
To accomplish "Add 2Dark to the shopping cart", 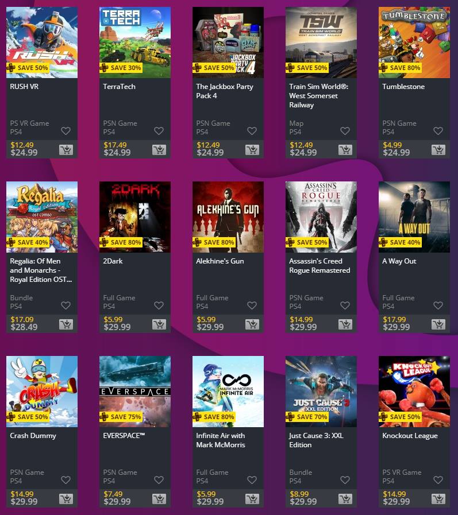I will click(159, 324).
